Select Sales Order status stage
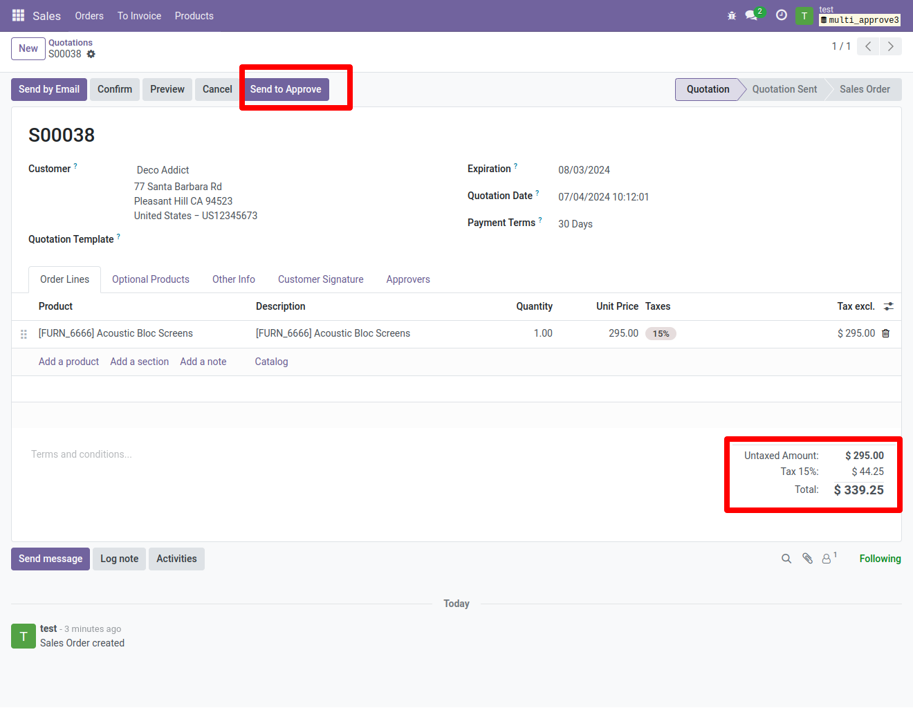This screenshot has height=708, width=913. pyautogui.click(x=865, y=89)
